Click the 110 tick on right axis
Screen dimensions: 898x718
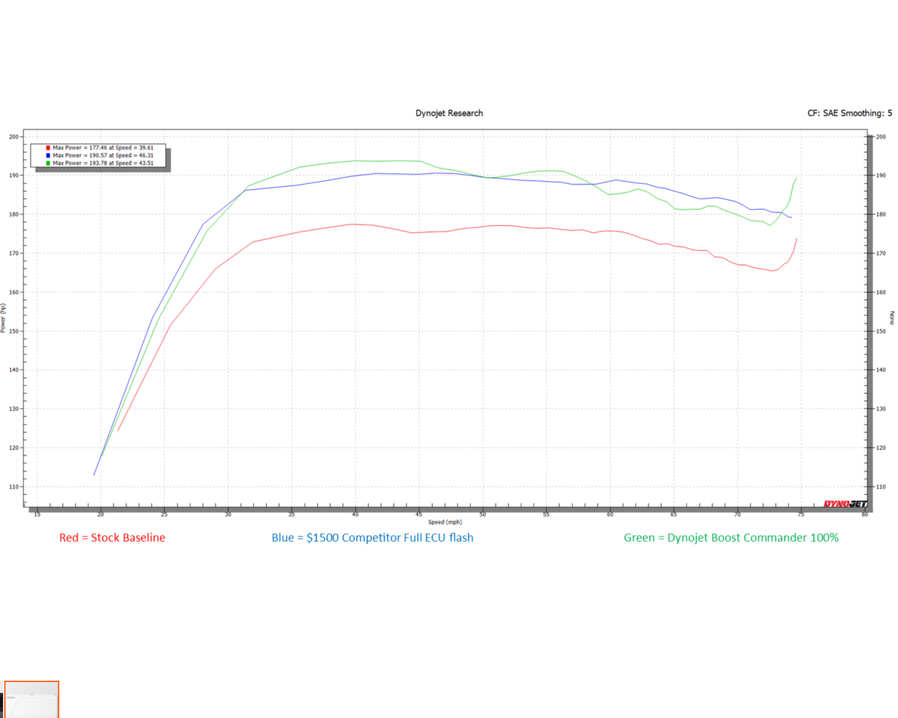pyautogui.click(x=881, y=487)
